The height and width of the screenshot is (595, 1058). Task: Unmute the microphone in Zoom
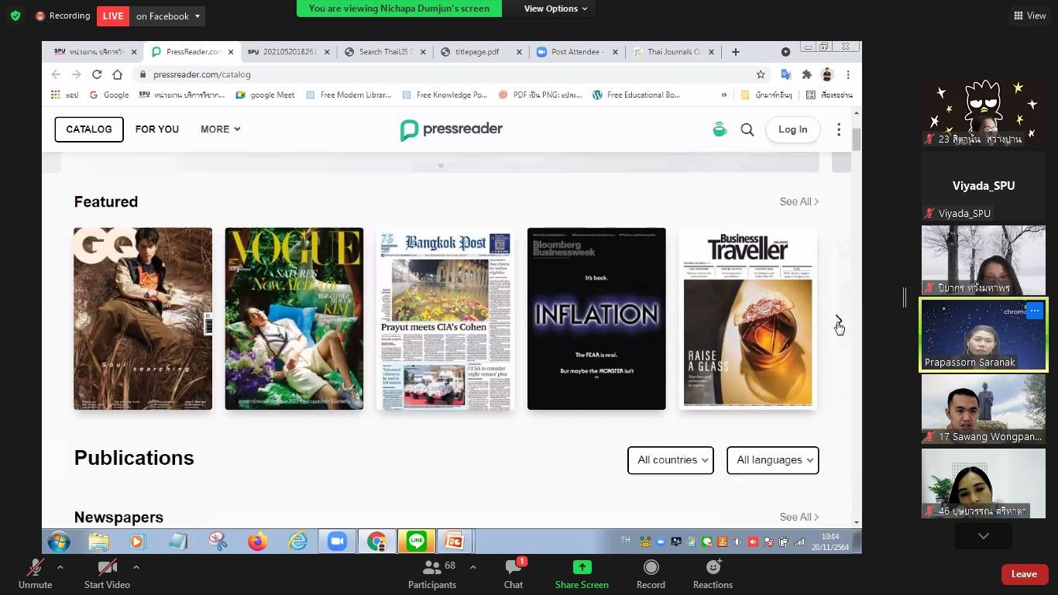click(x=35, y=574)
